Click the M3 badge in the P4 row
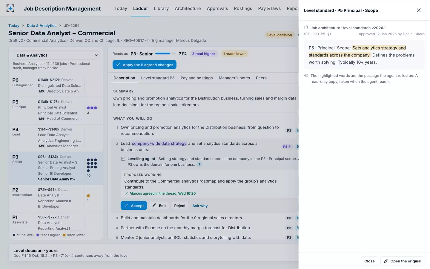This screenshot has width=430, height=269. coord(42,146)
